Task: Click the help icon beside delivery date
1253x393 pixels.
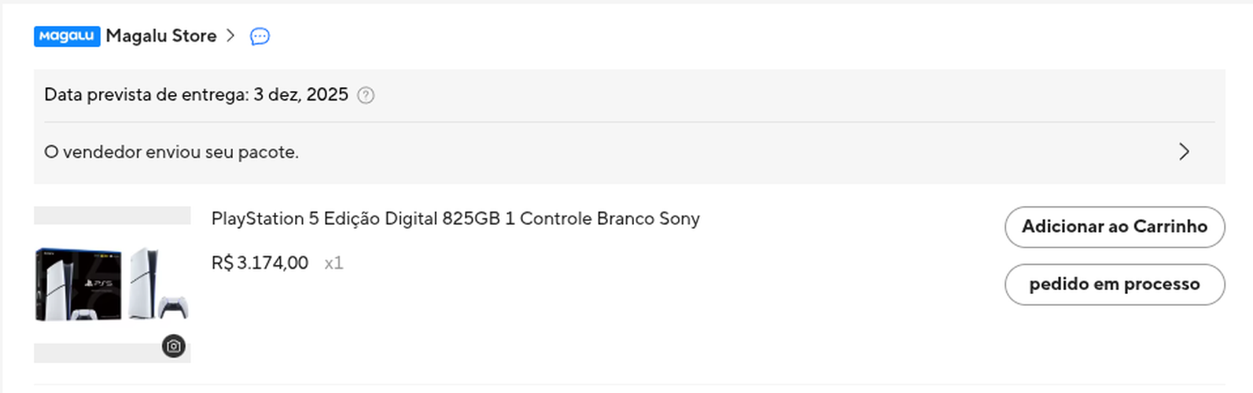Action: point(366,95)
